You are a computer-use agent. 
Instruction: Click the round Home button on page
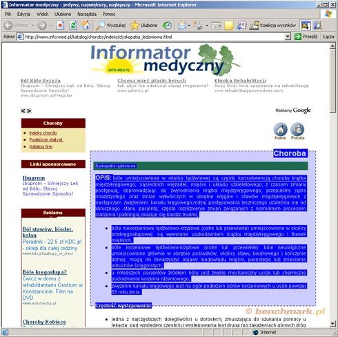point(280,130)
